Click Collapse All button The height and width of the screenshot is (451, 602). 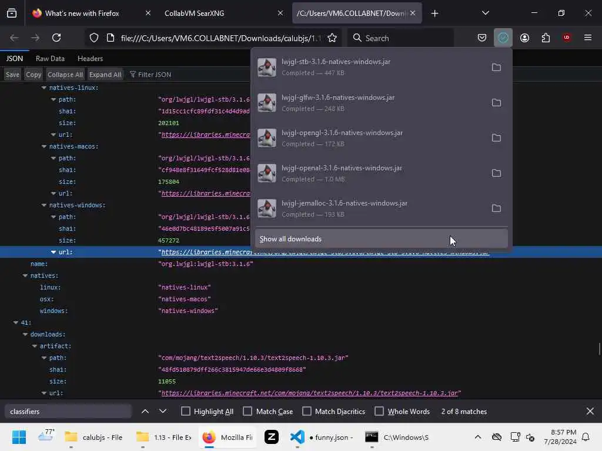65,75
